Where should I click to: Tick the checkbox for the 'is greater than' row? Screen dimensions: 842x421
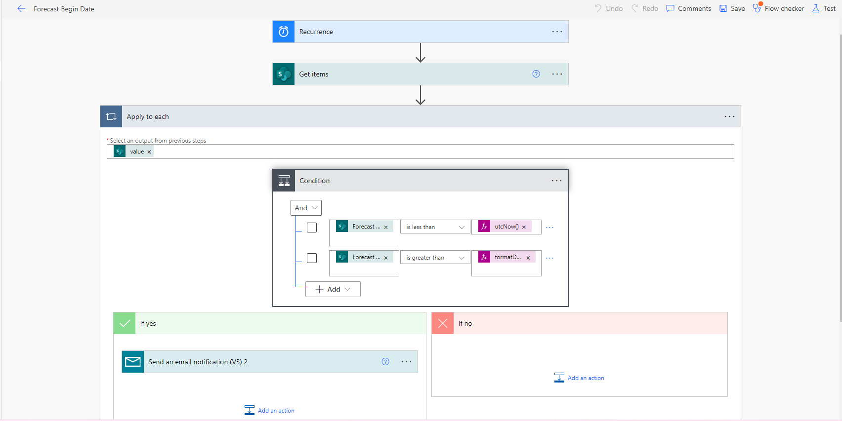(x=312, y=258)
